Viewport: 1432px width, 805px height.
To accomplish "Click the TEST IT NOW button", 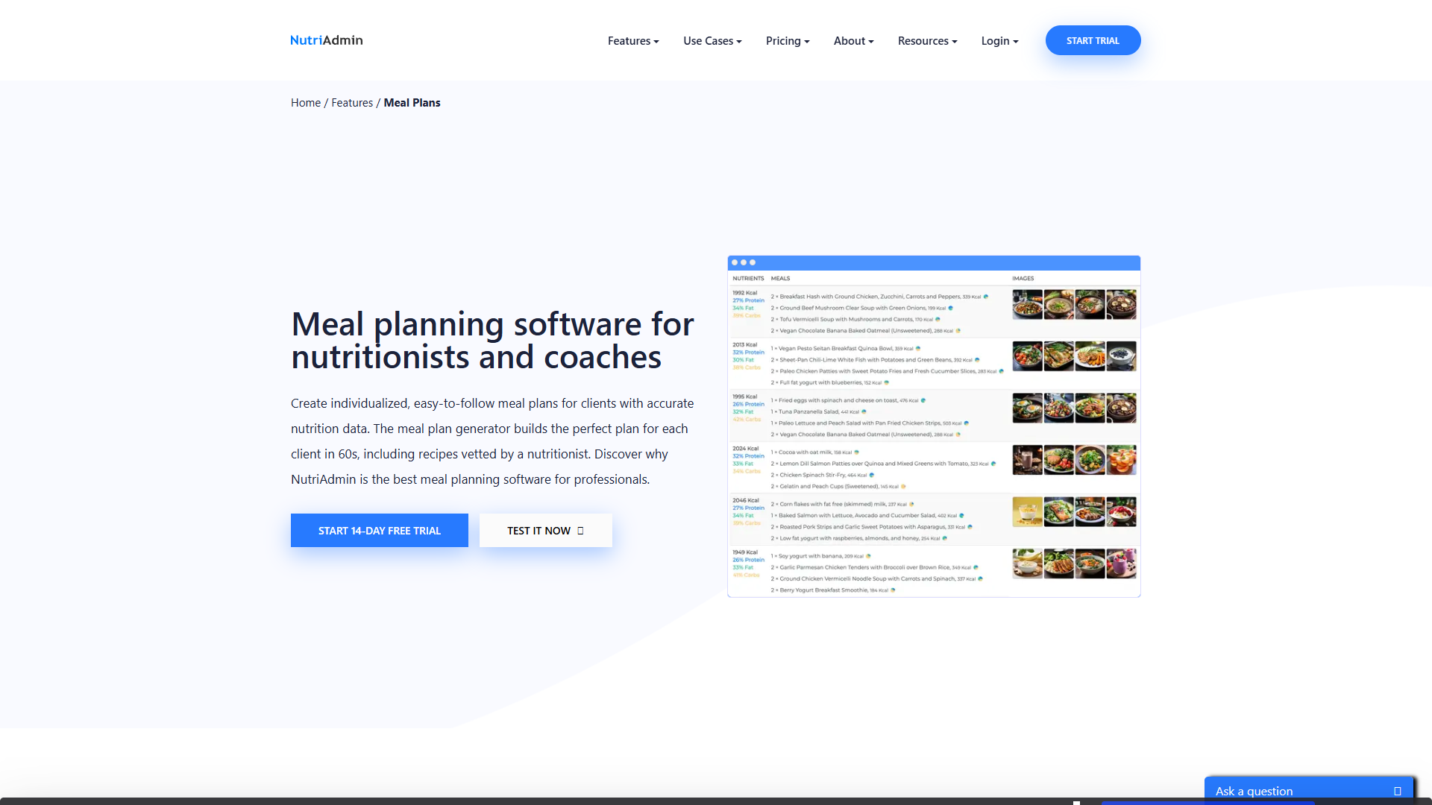I will (x=546, y=531).
